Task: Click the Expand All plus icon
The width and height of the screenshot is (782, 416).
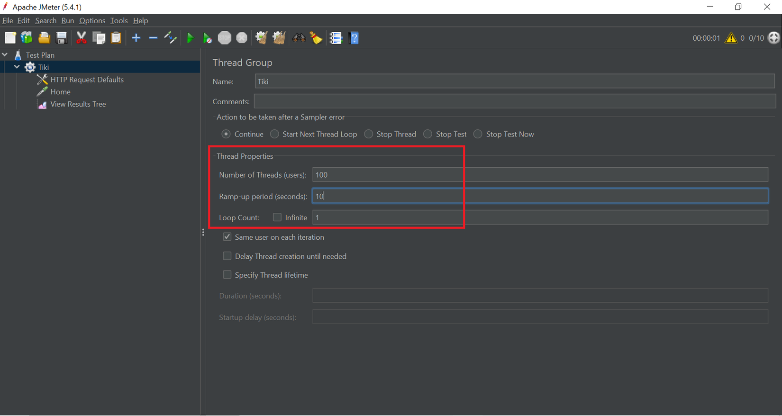Action: tap(136, 38)
